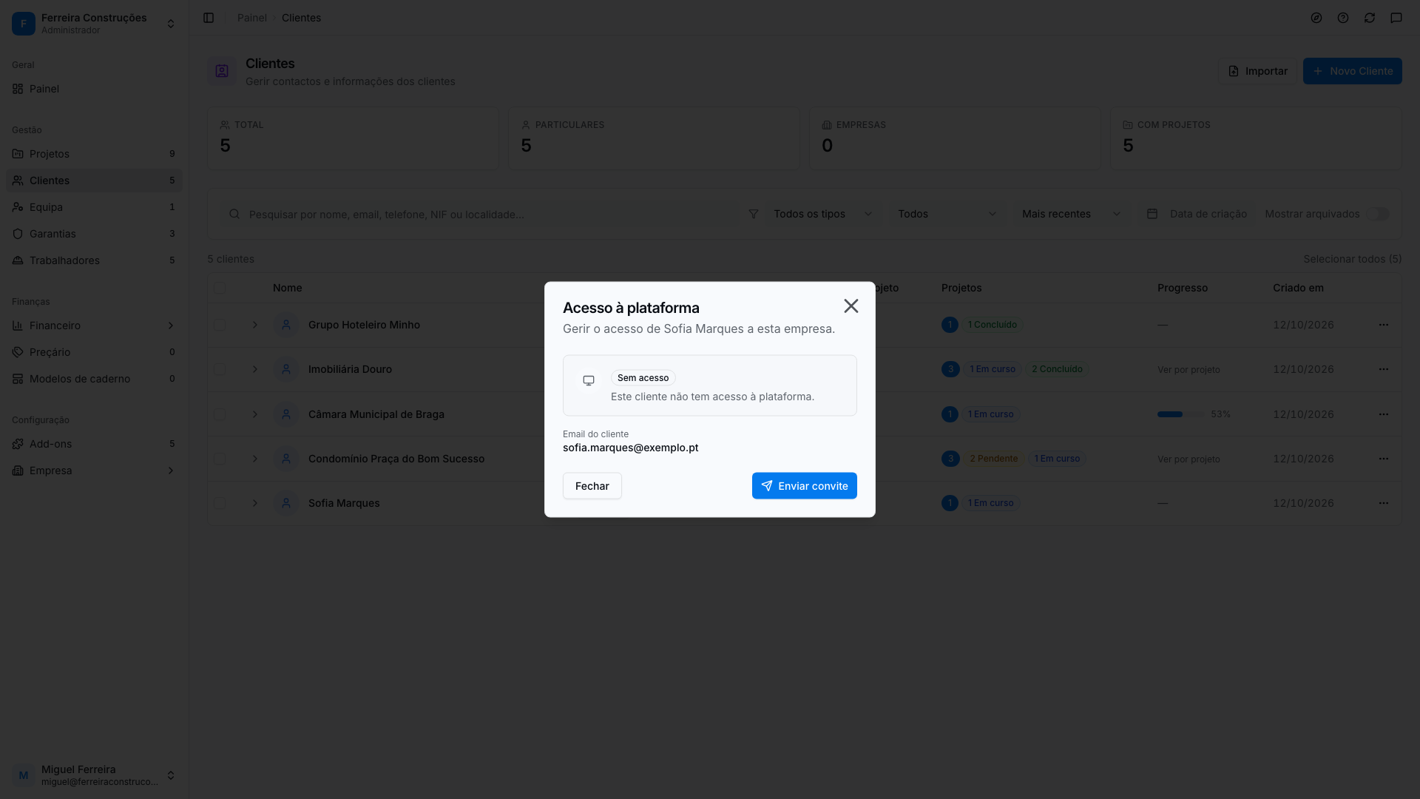Open the Ferreira Construções company switcher
The width and height of the screenshot is (1420, 799).
pyautogui.click(x=94, y=24)
